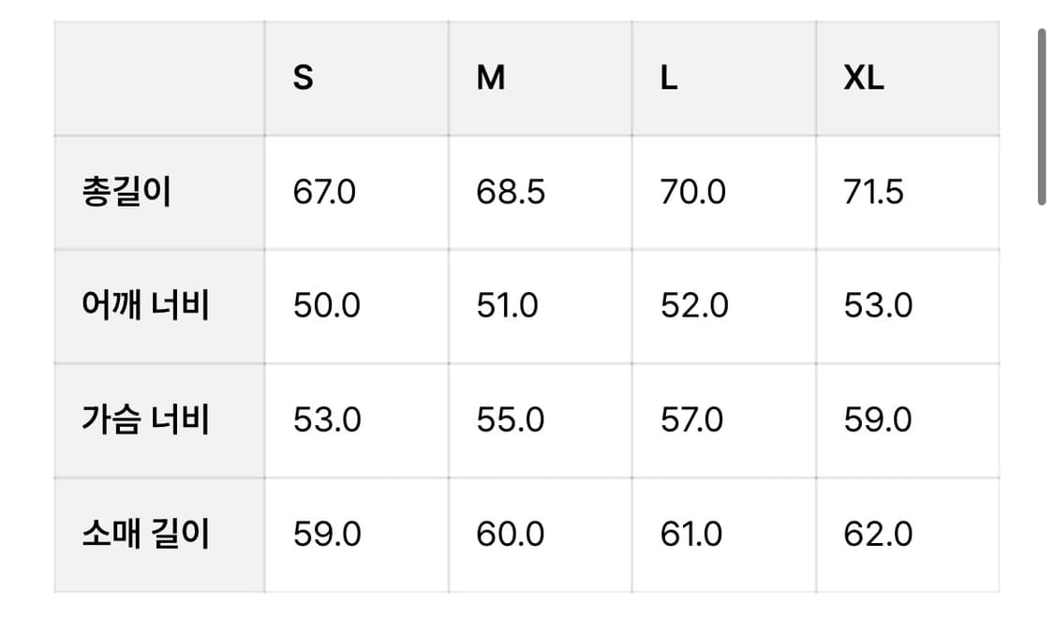Click the S size column header
The height and width of the screenshot is (618, 1054).
(x=303, y=79)
